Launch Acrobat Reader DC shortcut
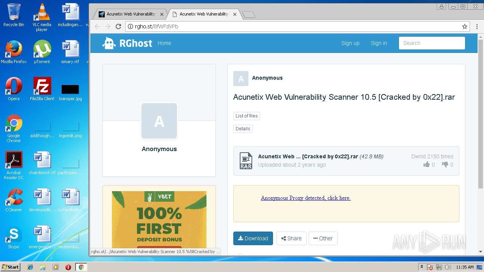The width and height of the screenshot is (484, 272). pos(14,165)
